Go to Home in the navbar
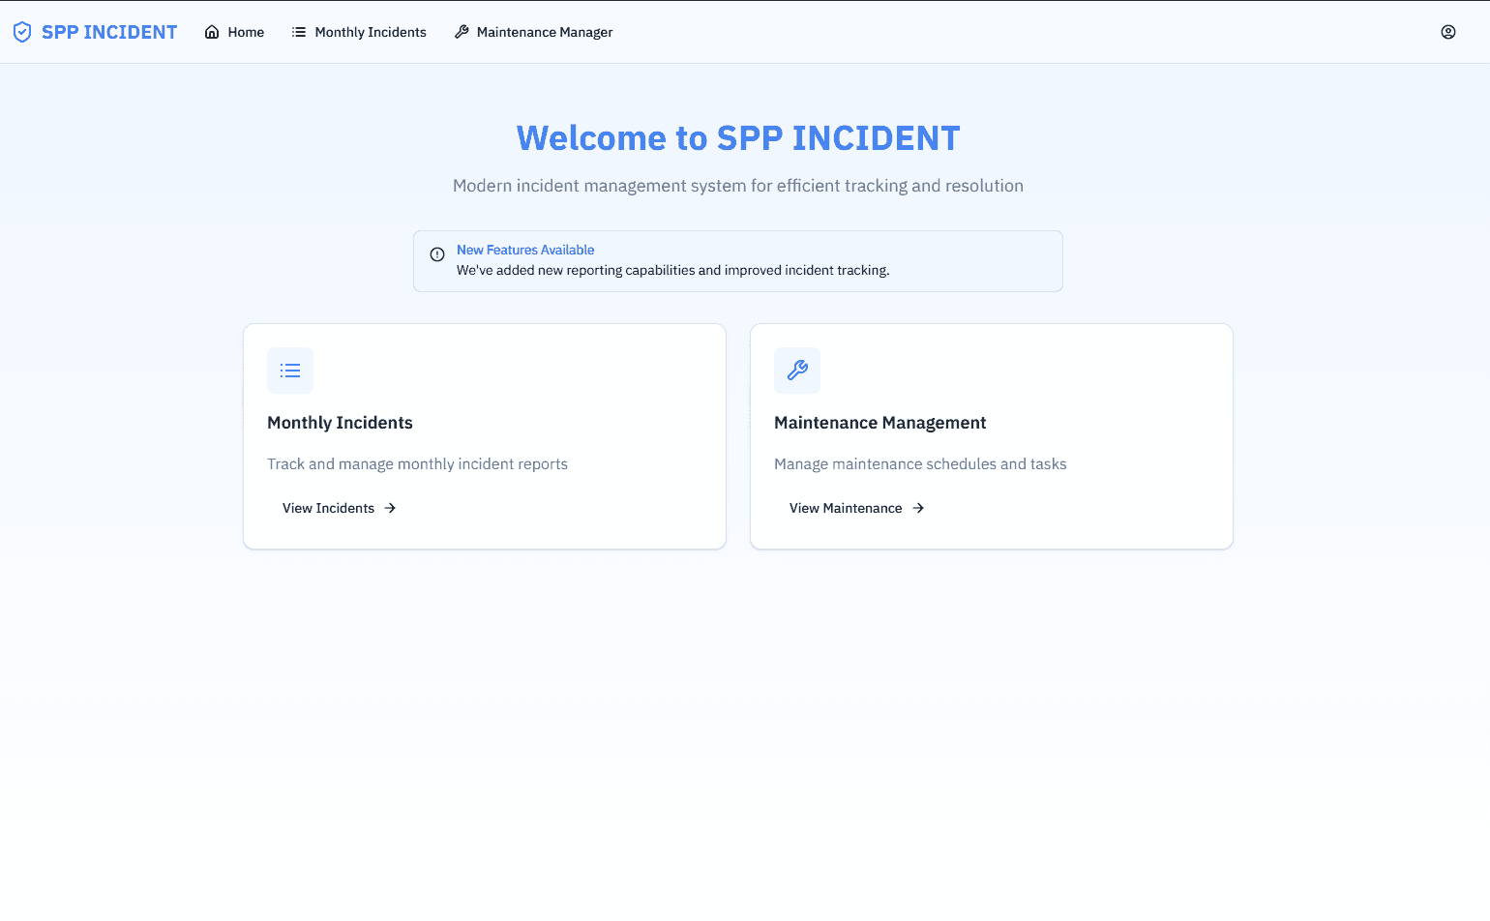 [x=234, y=32]
